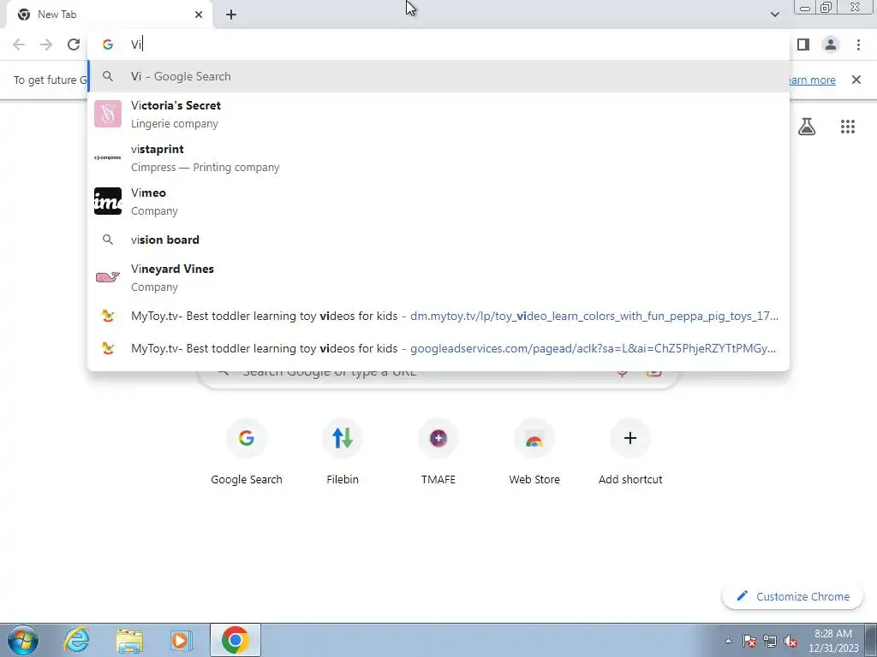Follow the Learn more link
Screen dimensions: 877x657
[811, 80]
